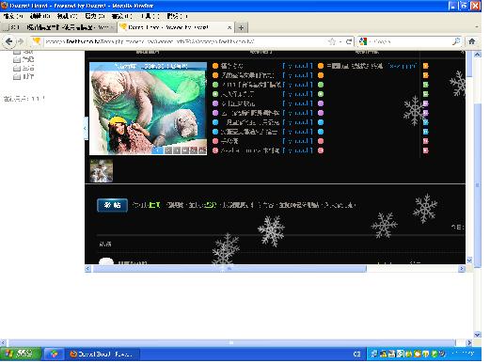Click the small thumbnail below the slideshow
The height and width of the screenshot is (363, 490).
click(102, 171)
